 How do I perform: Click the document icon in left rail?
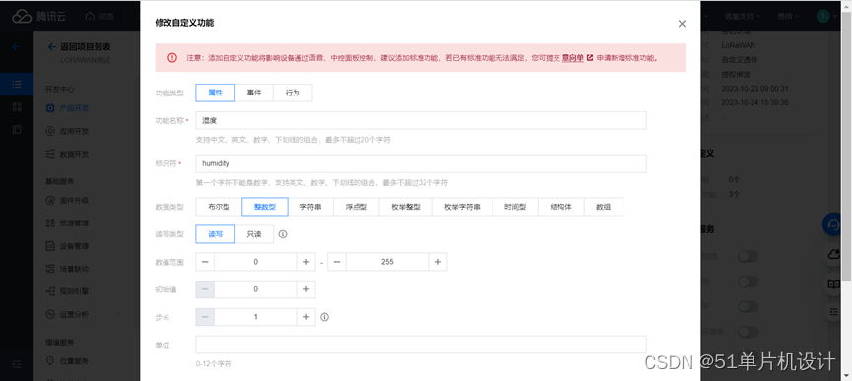(17, 130)
